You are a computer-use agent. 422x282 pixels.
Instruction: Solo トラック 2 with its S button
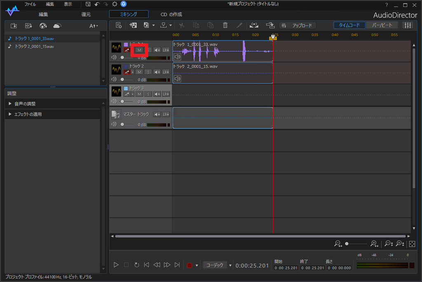pos(148,72)
